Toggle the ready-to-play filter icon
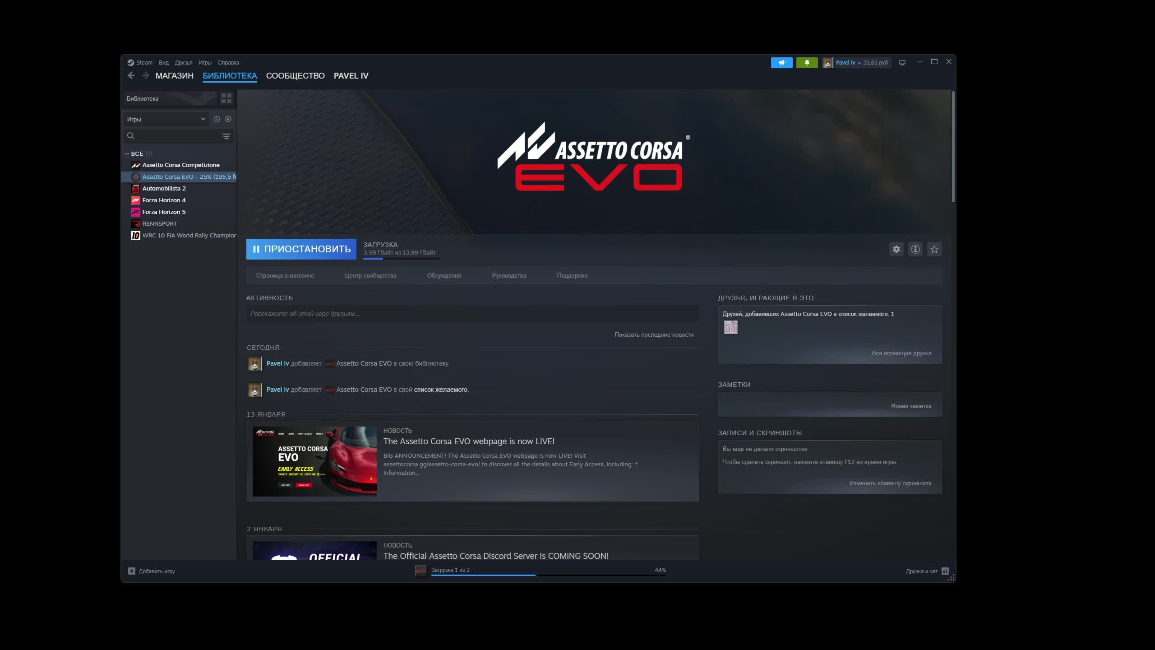The width and height of the screenshot is (1155, 650). (x=228, y=119)
